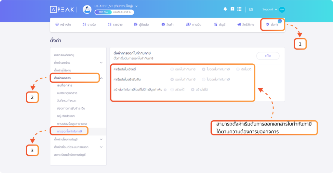
Task: Click the สิทธิพิเศษ megaphone icon
Action: point(239,25)
